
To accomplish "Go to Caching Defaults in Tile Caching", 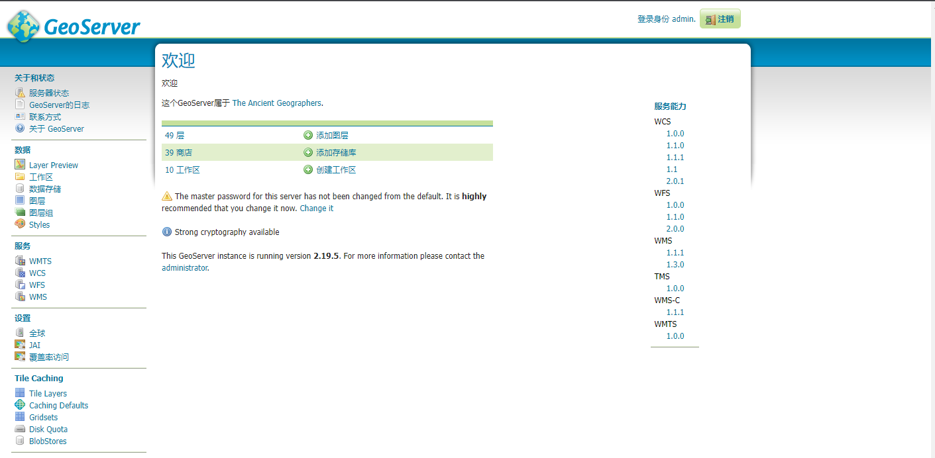I will (58, 405).
